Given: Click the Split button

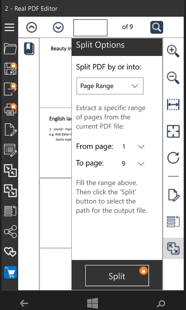Looking at the screenshot, I should coord(117,276).
